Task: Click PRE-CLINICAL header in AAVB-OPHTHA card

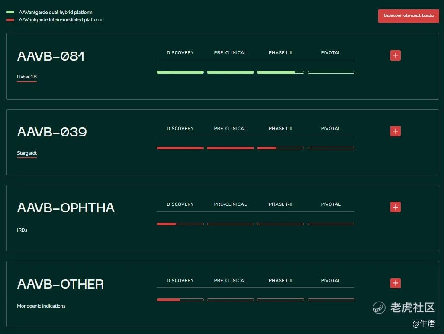Action: click(230, 204)
